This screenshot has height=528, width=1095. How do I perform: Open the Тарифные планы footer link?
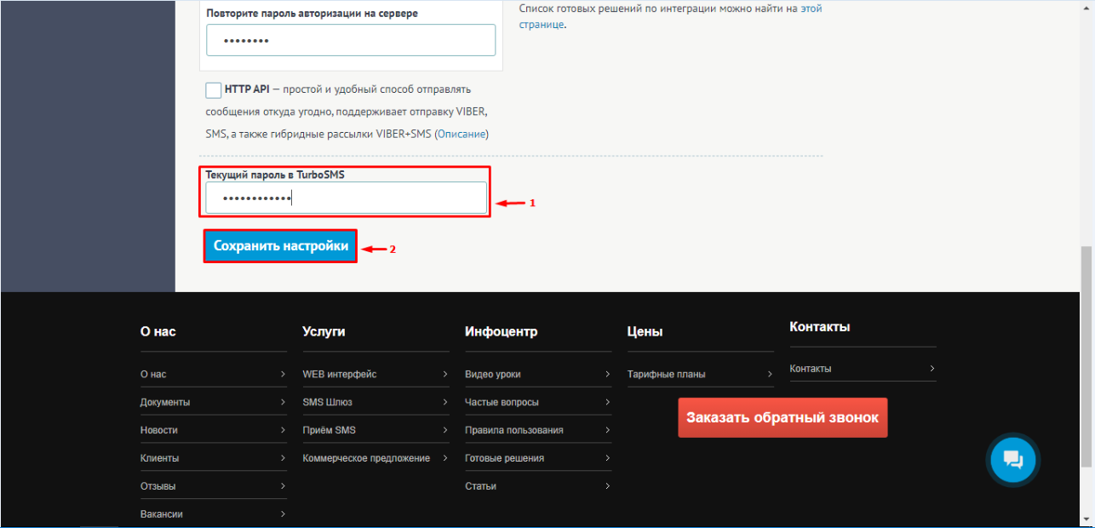[667, 374]
